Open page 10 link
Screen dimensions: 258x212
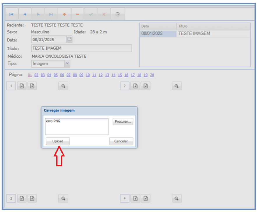tap(88, 75)
